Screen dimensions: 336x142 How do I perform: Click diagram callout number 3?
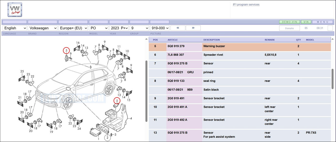115,134
